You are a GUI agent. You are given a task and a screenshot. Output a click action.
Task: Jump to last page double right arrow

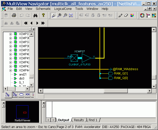point(43,23)
